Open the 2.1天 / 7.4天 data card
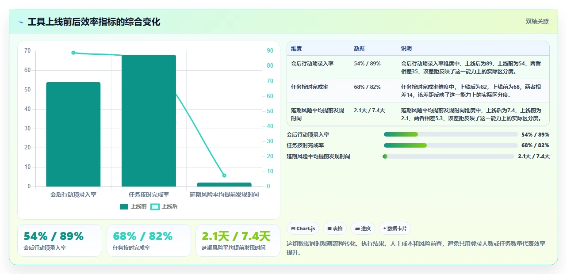 [x=238, y=240]
